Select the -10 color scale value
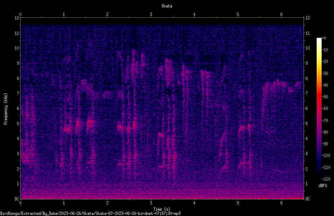This screenshot has height=216, width=334. tap(325, 50)
